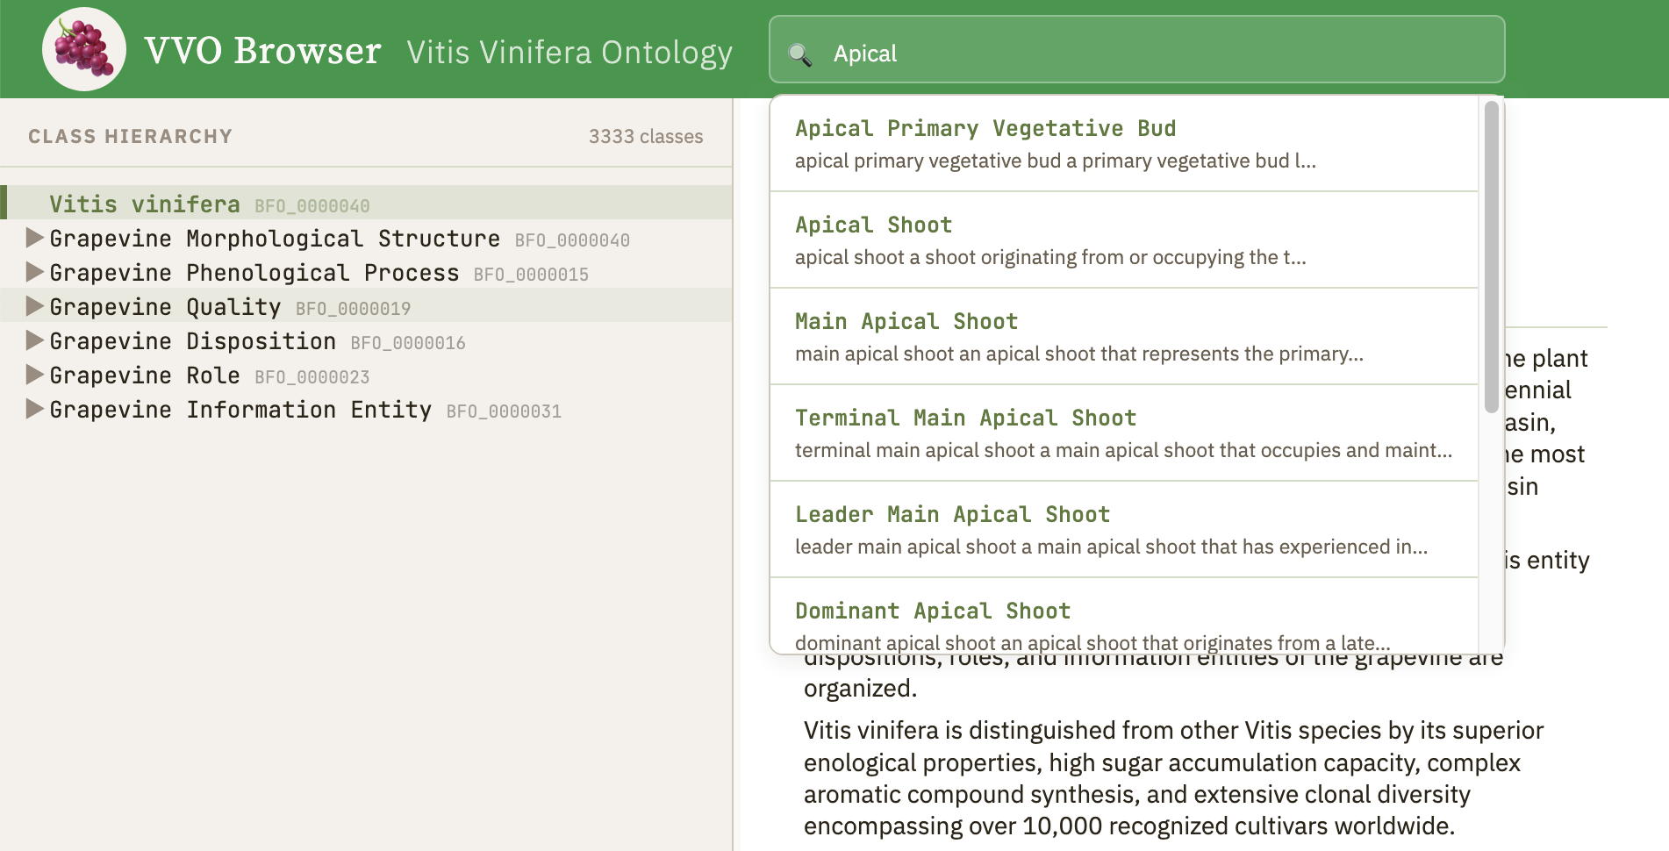Expand the Grapevine Role class

33,375
